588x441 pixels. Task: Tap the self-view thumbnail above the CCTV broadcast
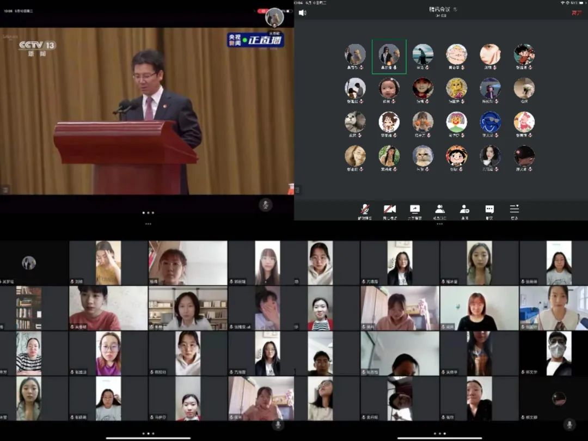pos(274,17)
